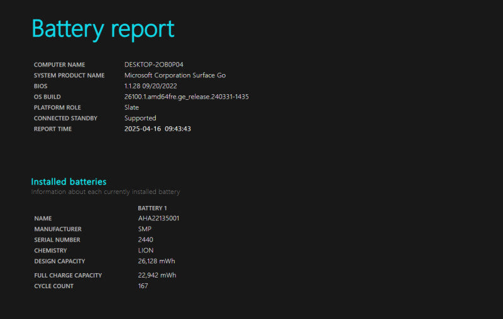Click manufacturer value SMP

[145, 229]
